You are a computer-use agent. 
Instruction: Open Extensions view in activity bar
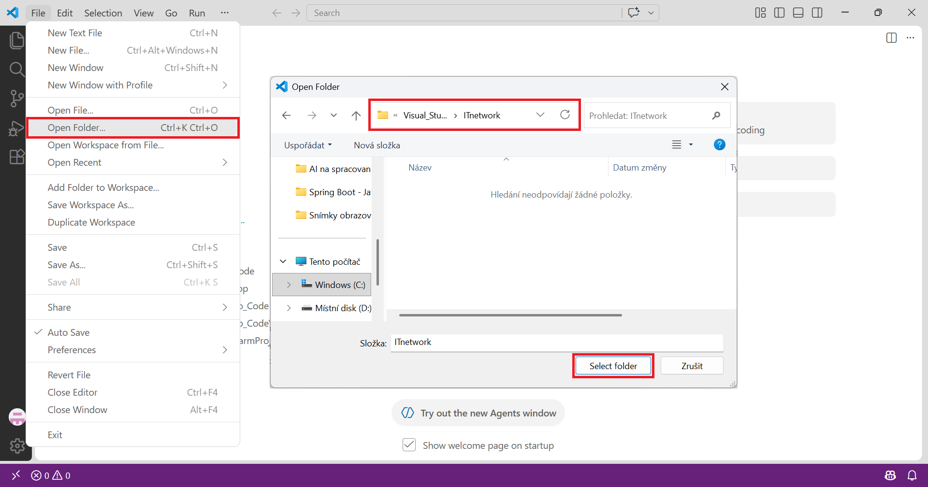point(16,157)
